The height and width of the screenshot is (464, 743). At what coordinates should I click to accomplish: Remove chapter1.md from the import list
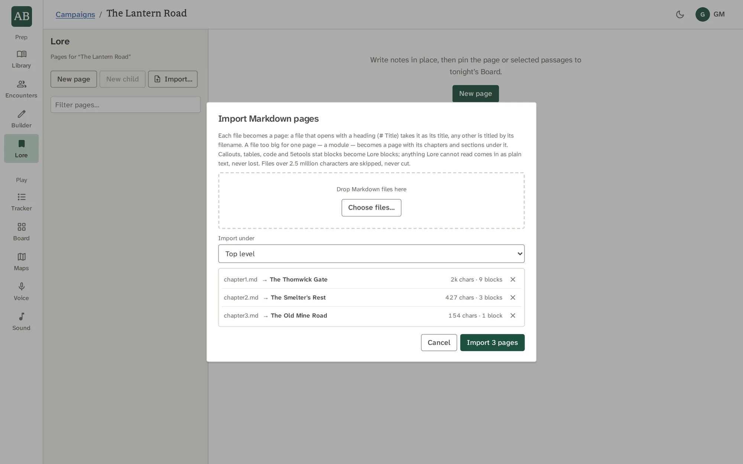513,280
